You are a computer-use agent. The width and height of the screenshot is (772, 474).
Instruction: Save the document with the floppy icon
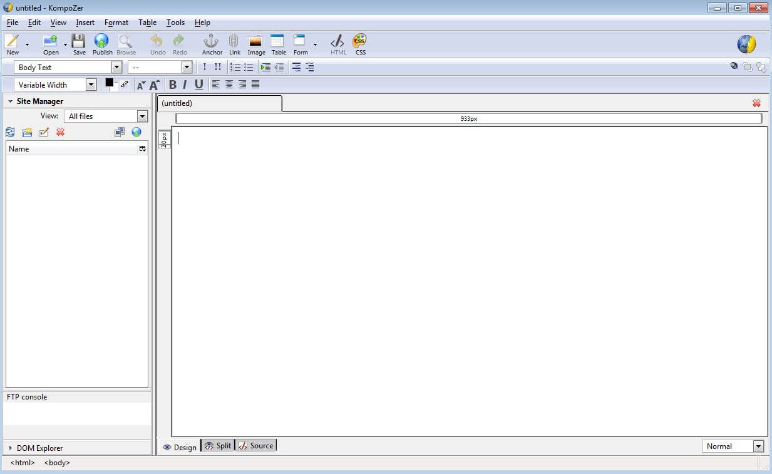[x=78, y=41]
